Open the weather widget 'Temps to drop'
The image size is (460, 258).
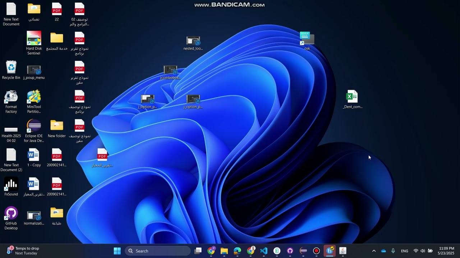coord(22,251)
